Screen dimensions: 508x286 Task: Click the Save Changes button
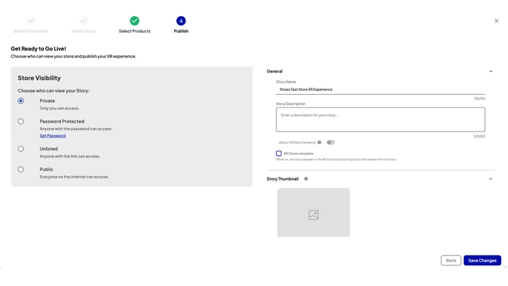pos(482,261)
